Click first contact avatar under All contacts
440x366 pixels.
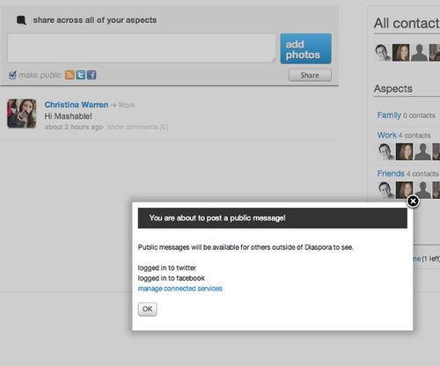point(383,53)
